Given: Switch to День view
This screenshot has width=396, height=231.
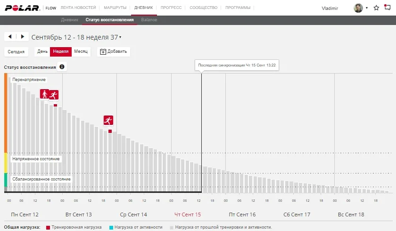Looking at the screenshot, I should [42, 51].
